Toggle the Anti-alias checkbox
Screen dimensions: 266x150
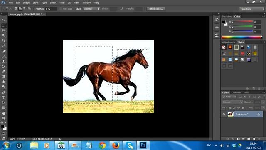tap(60, 9)
